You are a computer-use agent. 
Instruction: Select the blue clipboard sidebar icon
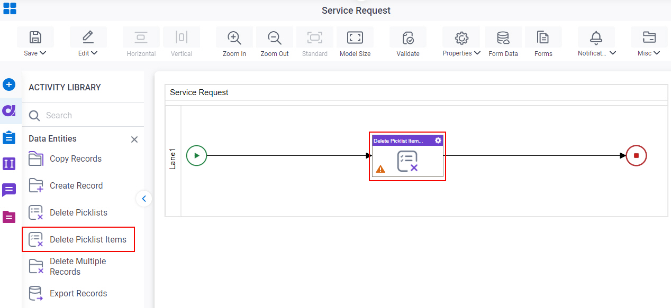point(9,137)
